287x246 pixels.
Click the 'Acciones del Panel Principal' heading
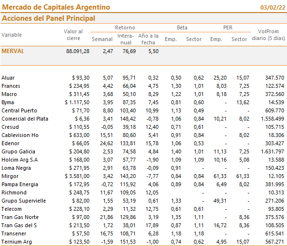click(48, 18)
